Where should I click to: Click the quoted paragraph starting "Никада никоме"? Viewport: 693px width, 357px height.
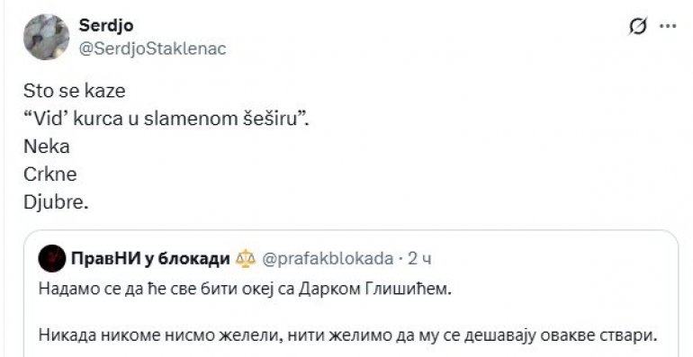[x=348, y=335]
